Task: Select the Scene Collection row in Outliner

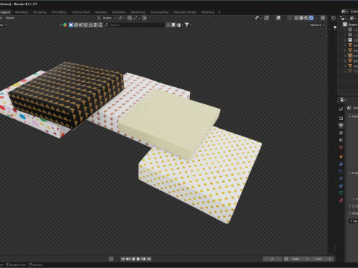Action: [351, 25]
